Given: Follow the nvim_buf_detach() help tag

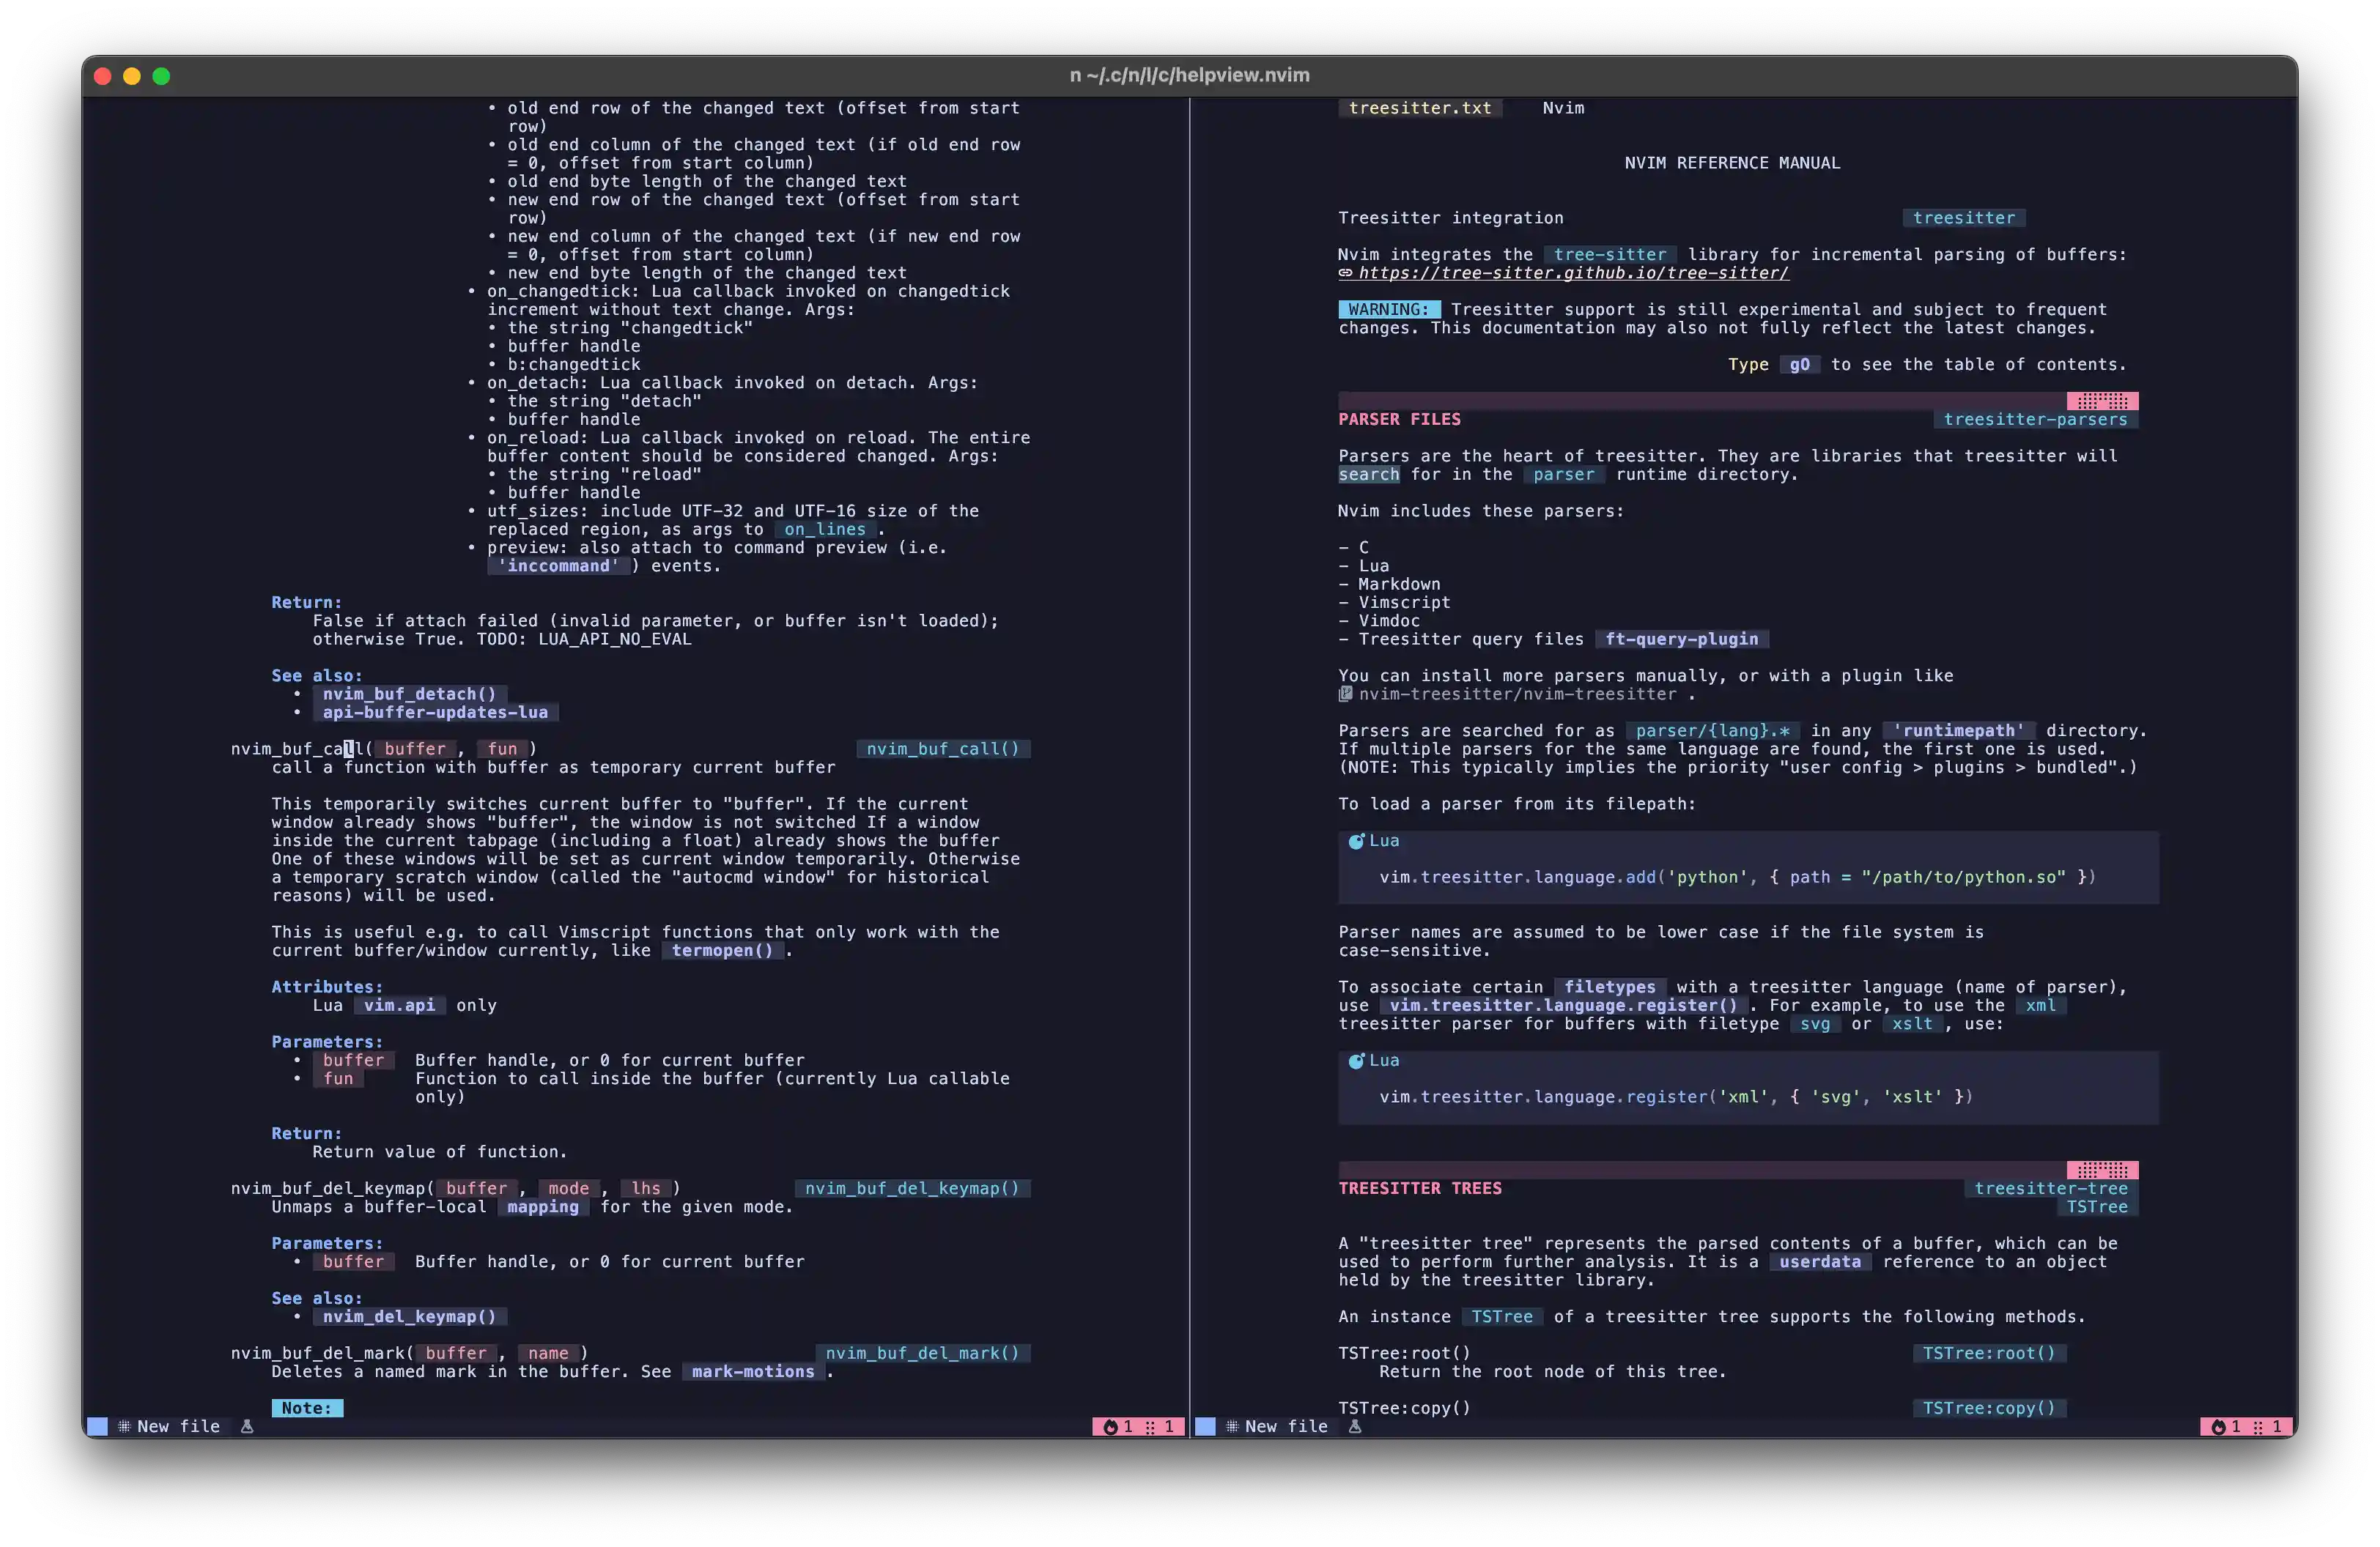Looking at the screenshot, I should (x=409, y=694).
